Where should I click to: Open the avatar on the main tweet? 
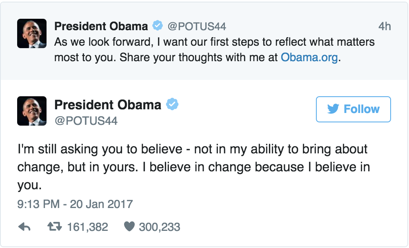(x=31, y=111)
